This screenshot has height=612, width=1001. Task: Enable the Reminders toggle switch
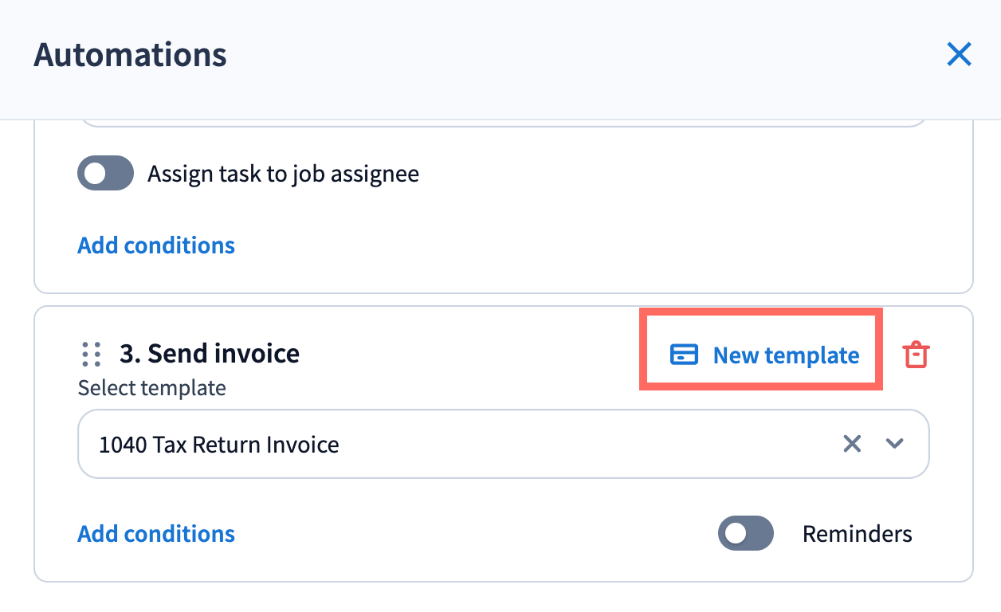745,533
